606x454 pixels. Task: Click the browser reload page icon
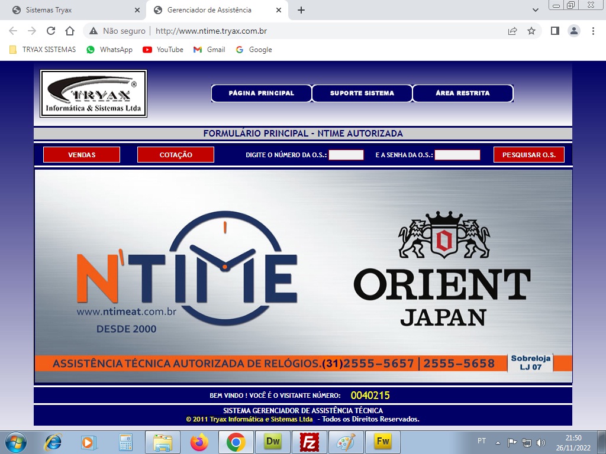tap(51, 31)
